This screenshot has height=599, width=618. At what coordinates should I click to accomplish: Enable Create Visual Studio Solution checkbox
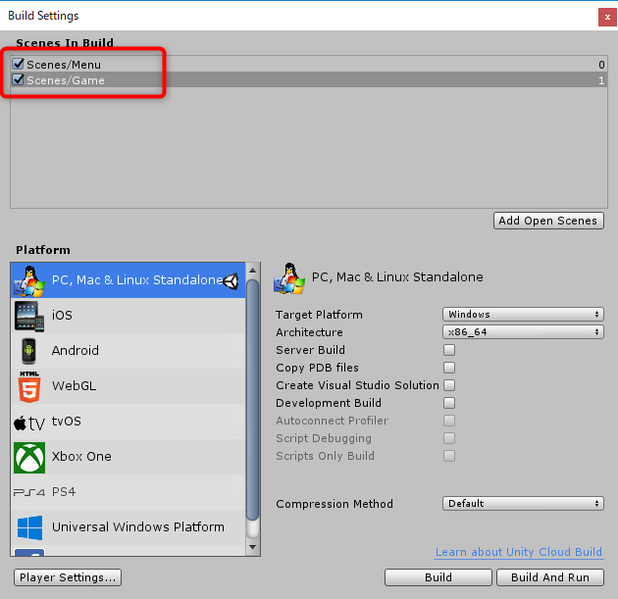click(x=449, y=385)
